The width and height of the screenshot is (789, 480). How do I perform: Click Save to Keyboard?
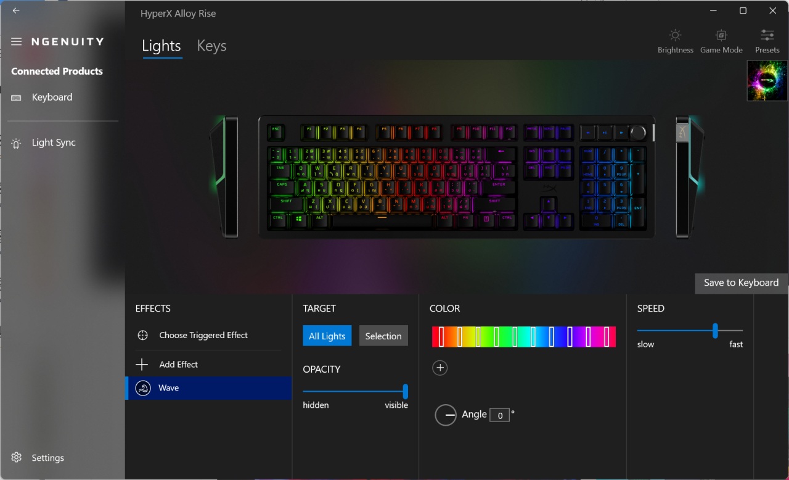click(742, 283)
